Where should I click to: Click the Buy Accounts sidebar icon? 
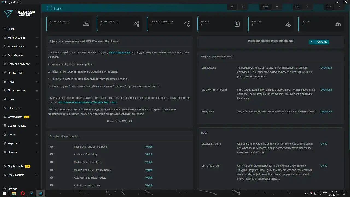tap(5, 166)
